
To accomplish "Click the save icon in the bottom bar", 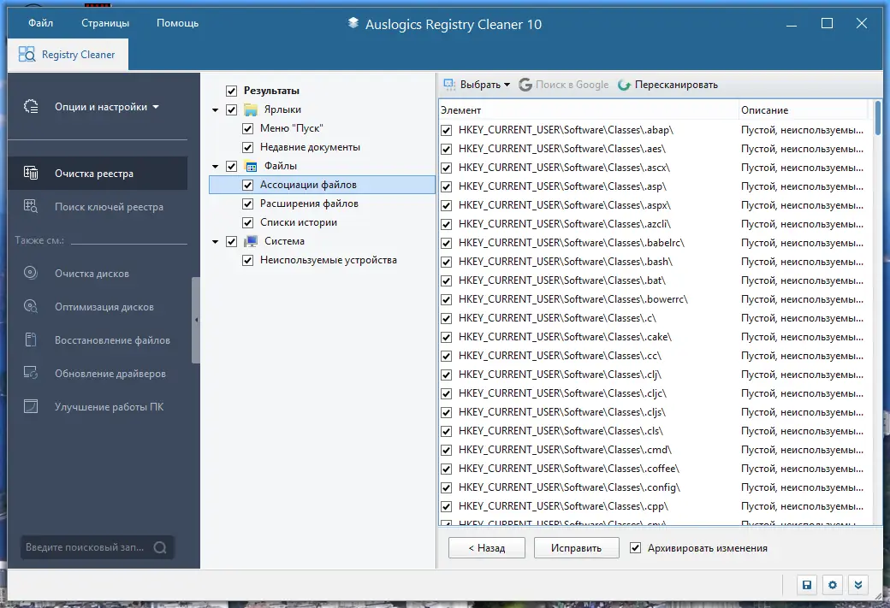I will [x=806, y=585].
